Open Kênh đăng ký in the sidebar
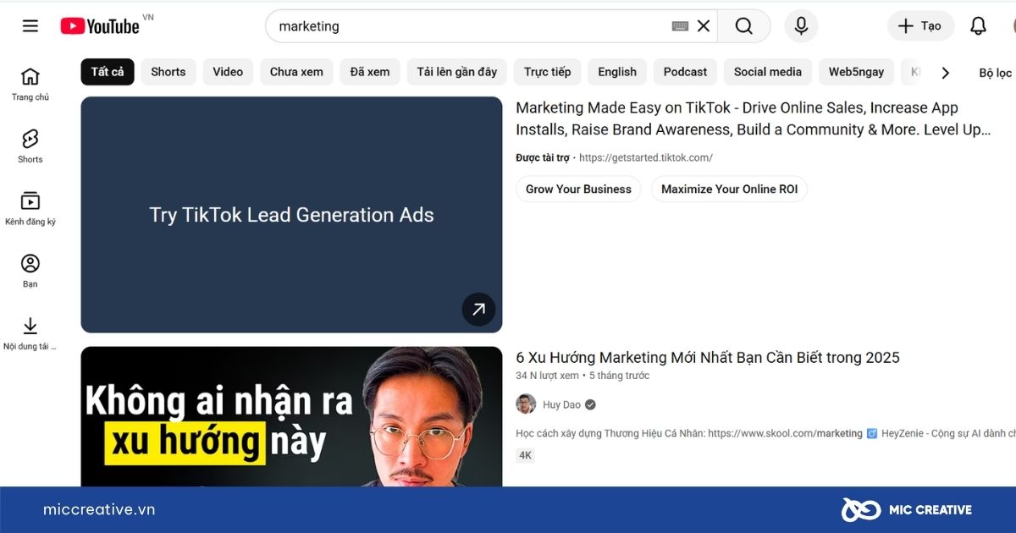Screen dimensions: 1016x533 [30, 206]
